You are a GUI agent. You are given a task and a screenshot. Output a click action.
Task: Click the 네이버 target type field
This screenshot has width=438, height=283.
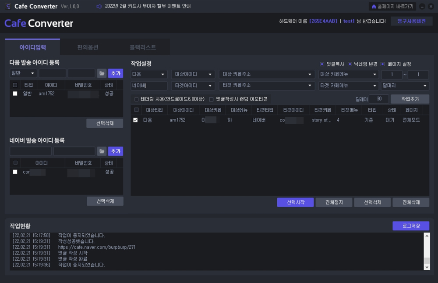pyautogui.click(x=149, y=86)
